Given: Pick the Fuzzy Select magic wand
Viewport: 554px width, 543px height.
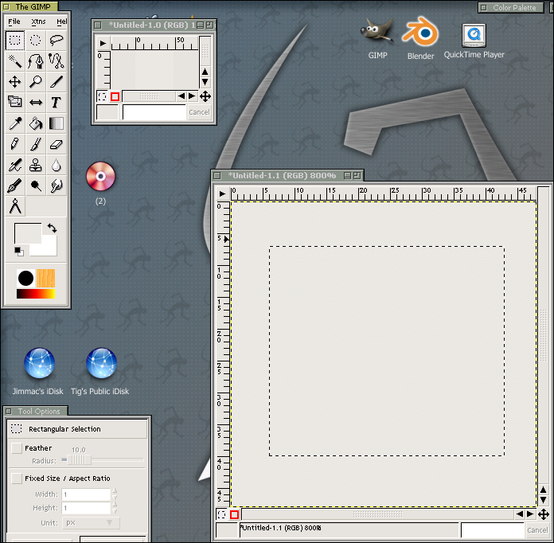Looking at the screenshot, I should click(15, 60).
